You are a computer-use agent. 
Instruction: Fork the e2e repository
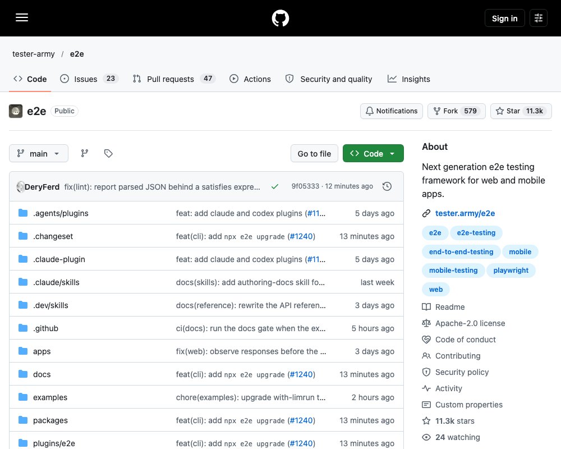456,111
